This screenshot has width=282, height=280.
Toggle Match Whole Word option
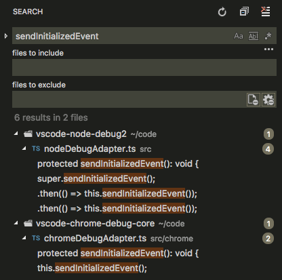point(254,36)
